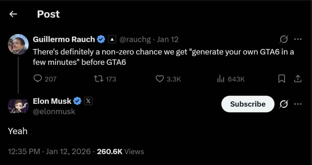Open the 12:35 PM Jan 12, 2026 timestamp
Viewport: 312px width, 165px height.
tap(49, 151)
